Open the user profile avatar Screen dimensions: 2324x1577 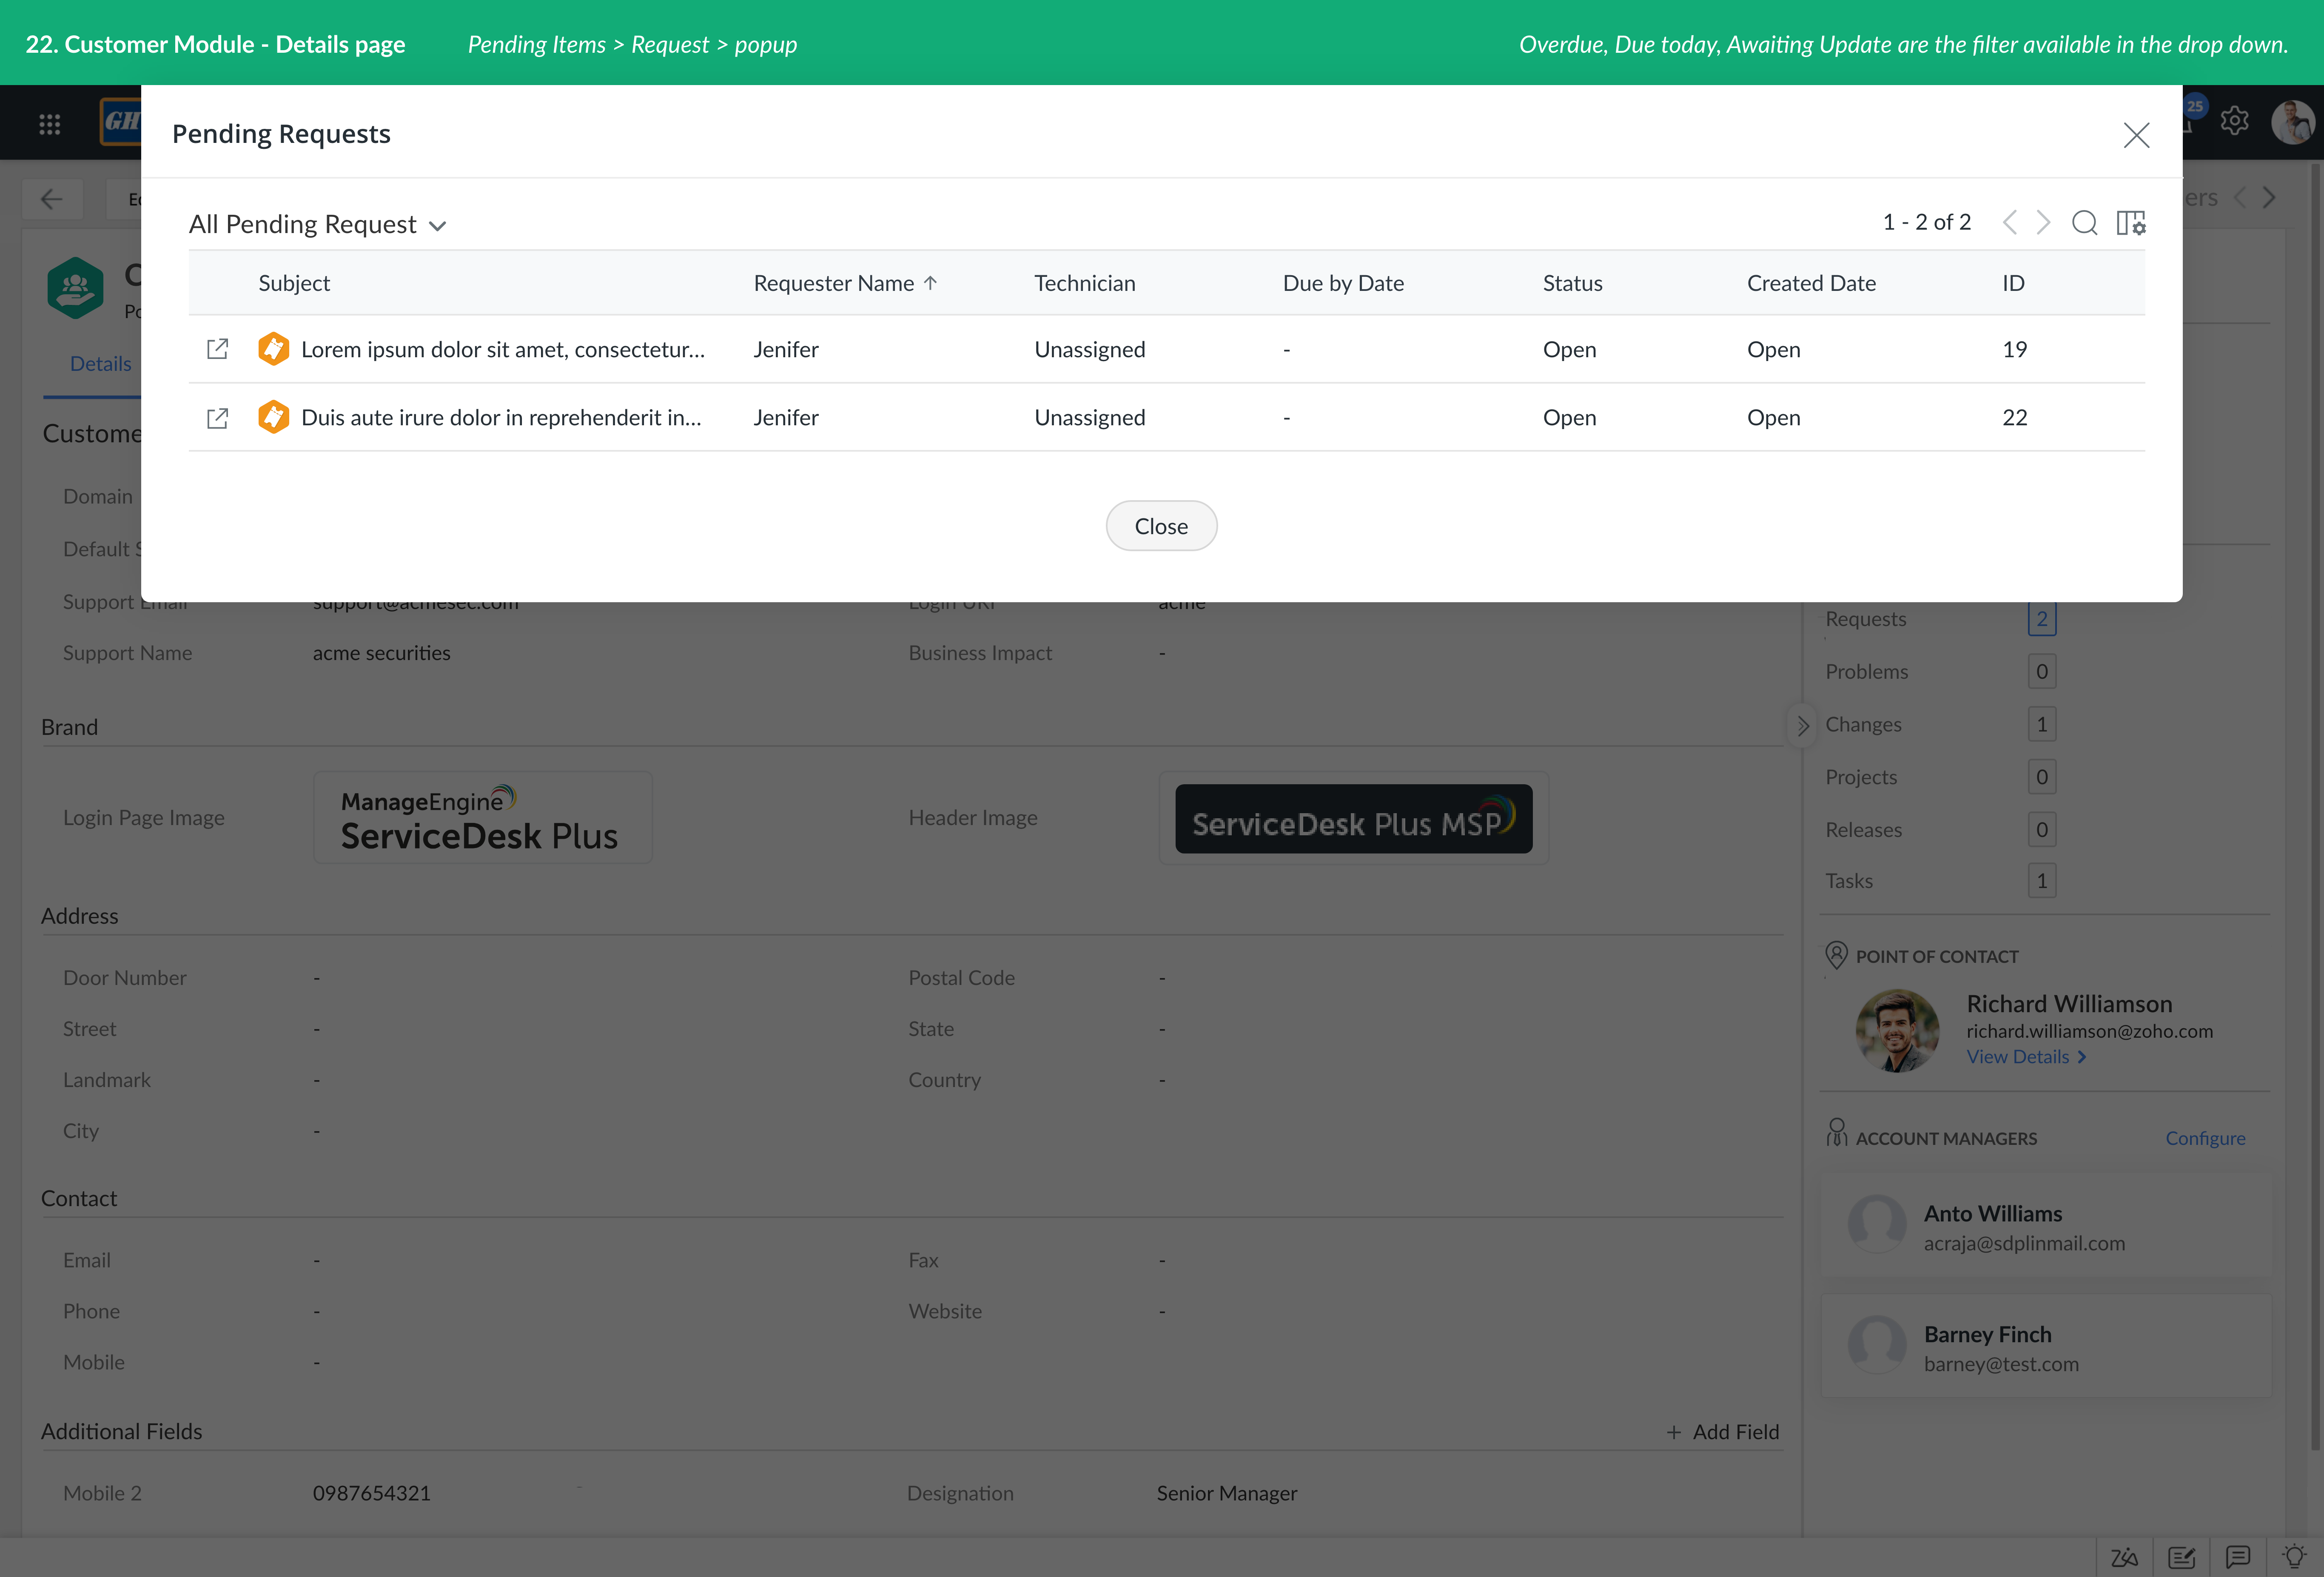2292,122
